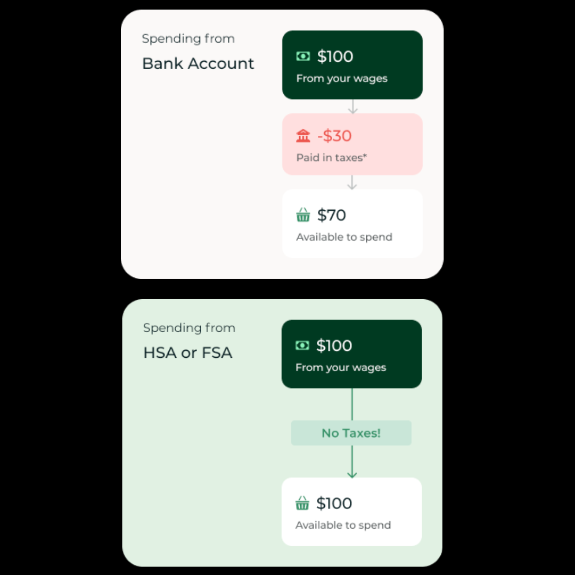Click "Spending from" label above HSA or FSA
Screen dimensions: 575x575
[189, 328]
